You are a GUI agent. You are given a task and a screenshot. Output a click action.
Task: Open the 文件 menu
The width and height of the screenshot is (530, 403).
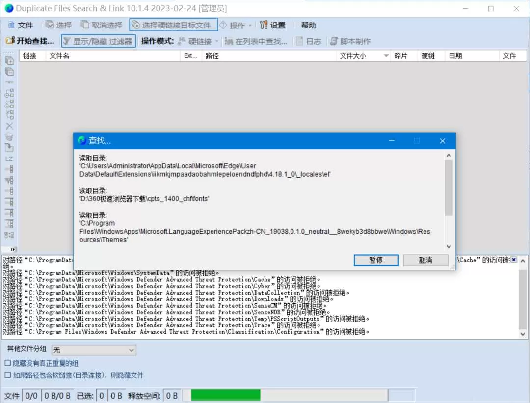pyautogui.click(x=20, y=25)
